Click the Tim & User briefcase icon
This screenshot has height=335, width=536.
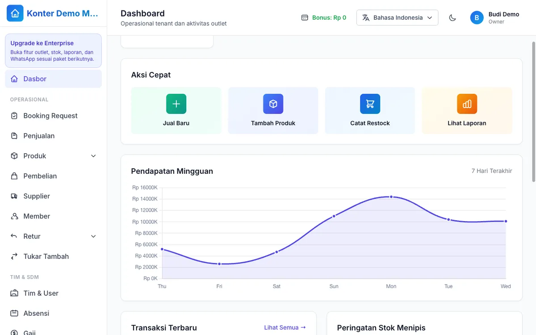tap(14, 293)
